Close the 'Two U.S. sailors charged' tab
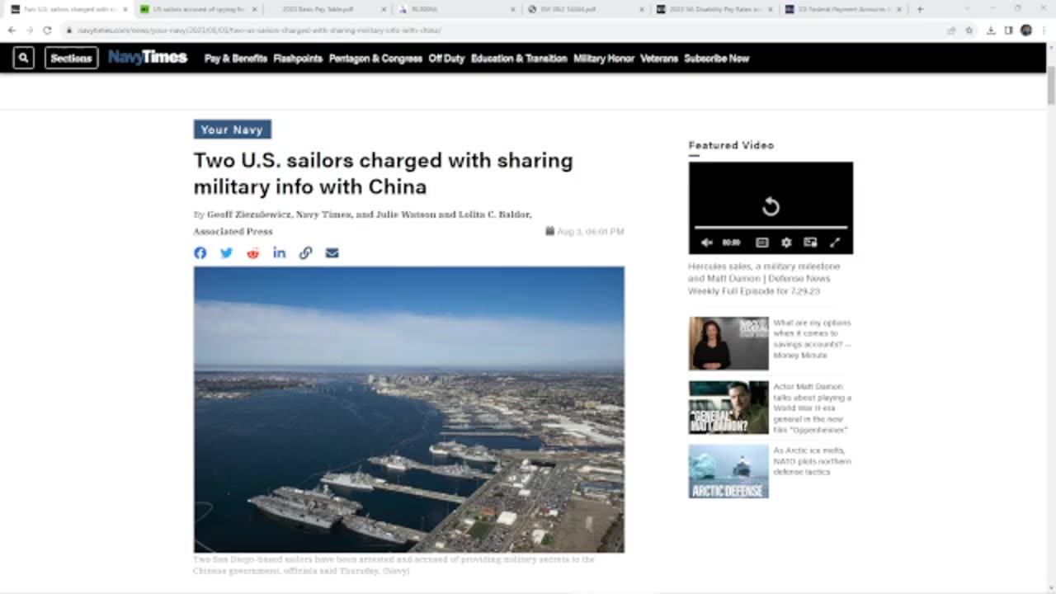The height and width of the screenshot is (594, 1056). click(125, 9)
